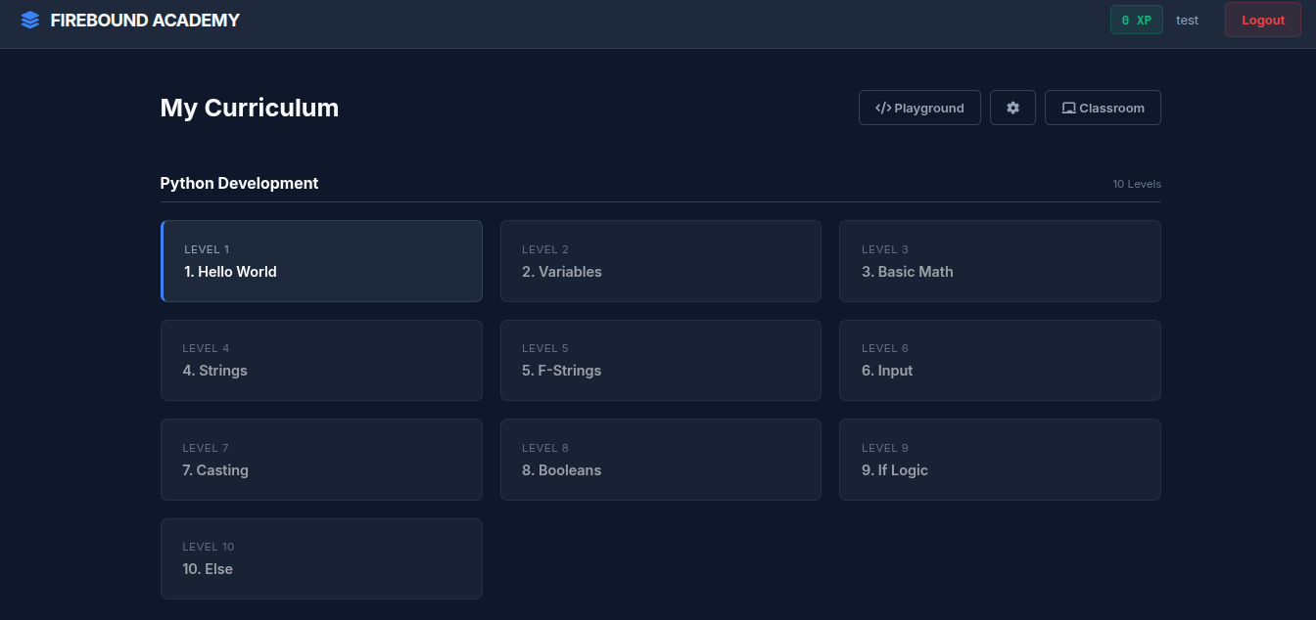Open Level 9 If Logic lesson
Image resolution: width=1316 pixels, height=620 pixels.
click(999, 460)
